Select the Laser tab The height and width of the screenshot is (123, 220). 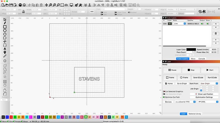pos(183,114)
